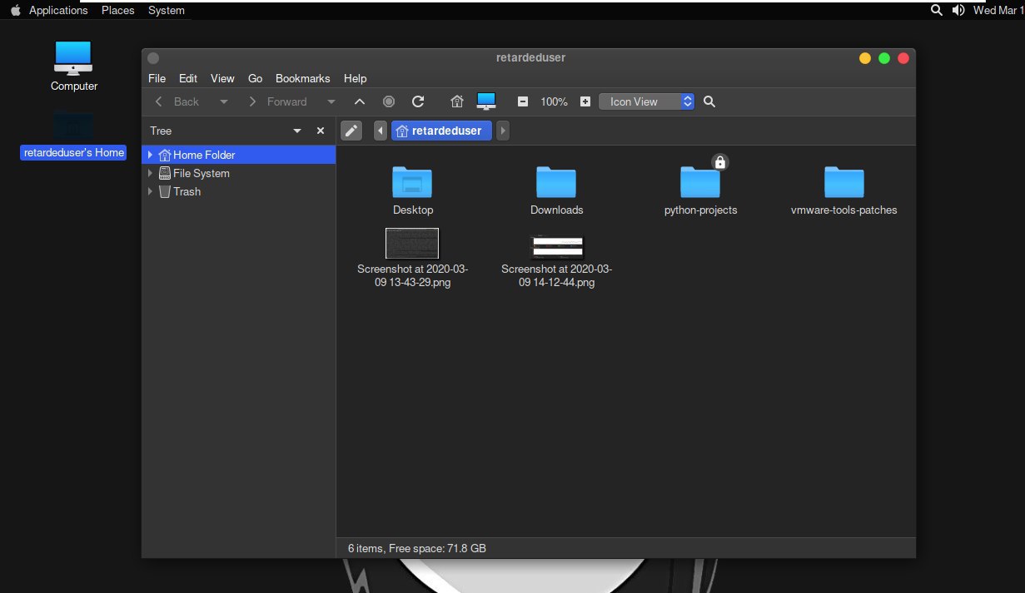
Task: Click the retardeduser path bar button
Action: (x=441, y=131)
